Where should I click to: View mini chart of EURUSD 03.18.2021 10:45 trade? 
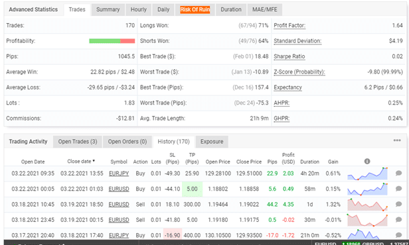point(368,205)
